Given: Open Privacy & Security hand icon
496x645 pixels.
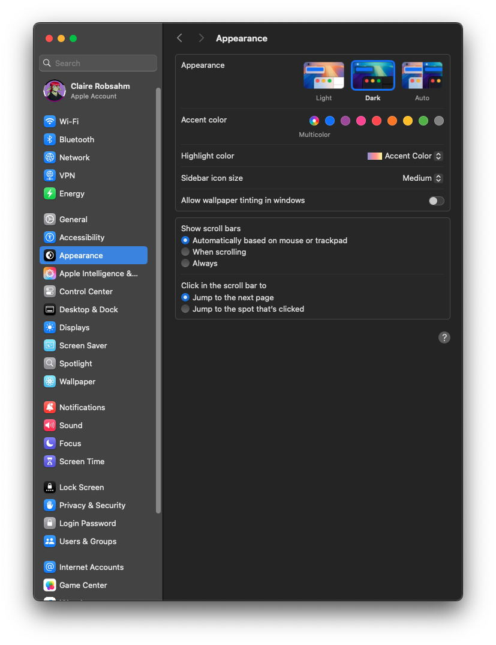Looking at the screenshot, I should pyautogui.click(x=50, y=505).
